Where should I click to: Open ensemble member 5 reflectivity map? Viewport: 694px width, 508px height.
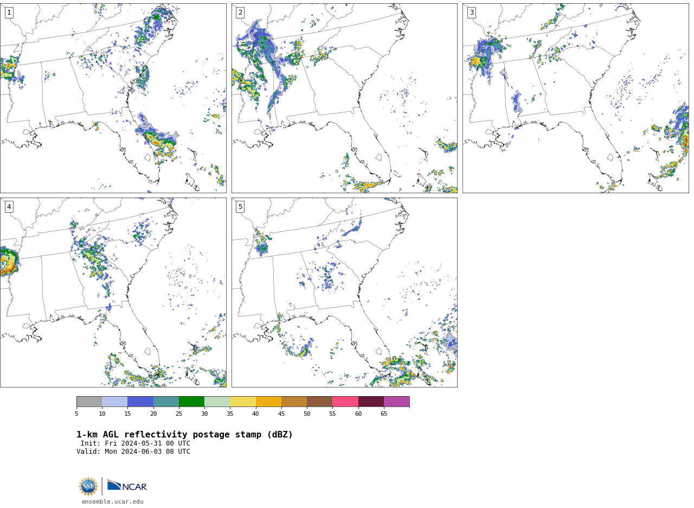[344, 293]
